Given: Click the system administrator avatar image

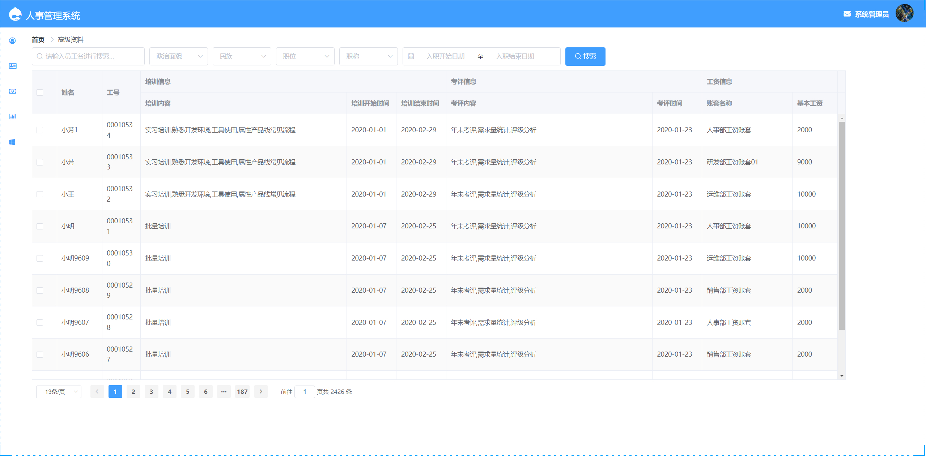Looking at the screenshot, I should (904, 13).
